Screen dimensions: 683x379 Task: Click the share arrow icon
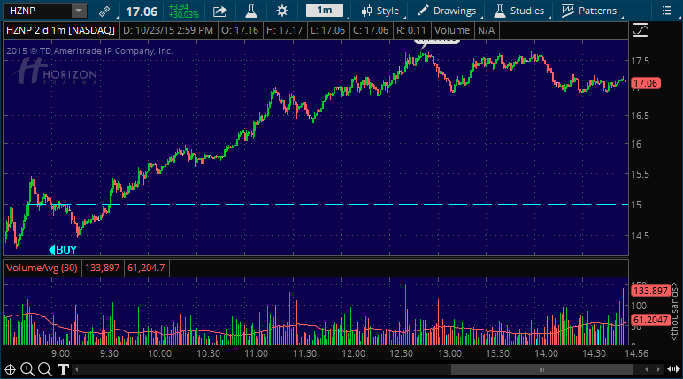[x=219, y=11]
